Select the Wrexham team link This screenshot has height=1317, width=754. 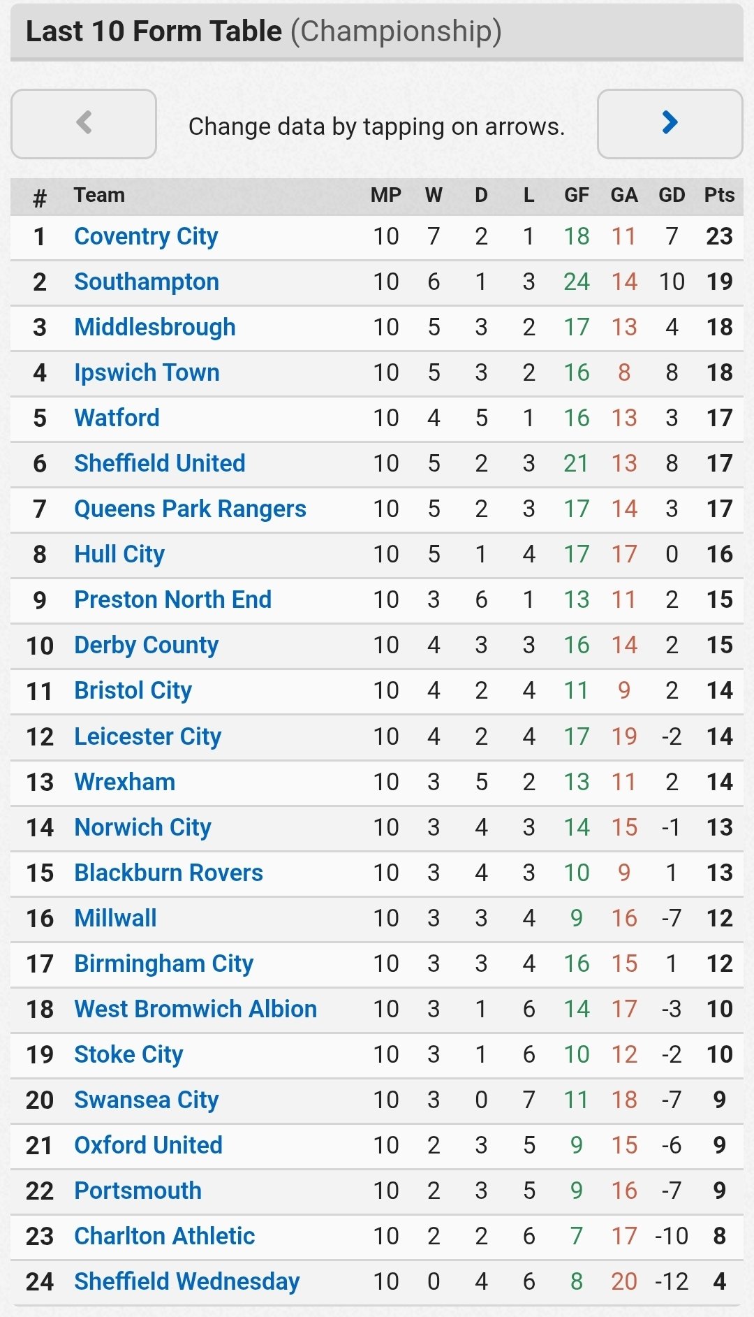tap(124, 782)
